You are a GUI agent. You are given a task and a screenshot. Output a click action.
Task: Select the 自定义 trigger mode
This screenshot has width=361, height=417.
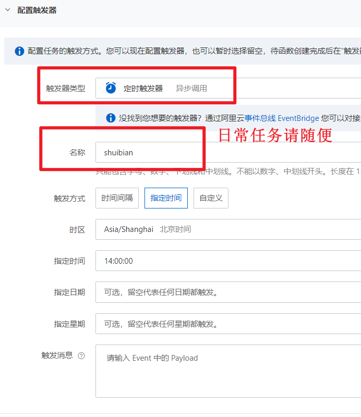coord(211,198)
